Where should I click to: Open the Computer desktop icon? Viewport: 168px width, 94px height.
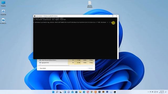(x=3, y=4)
